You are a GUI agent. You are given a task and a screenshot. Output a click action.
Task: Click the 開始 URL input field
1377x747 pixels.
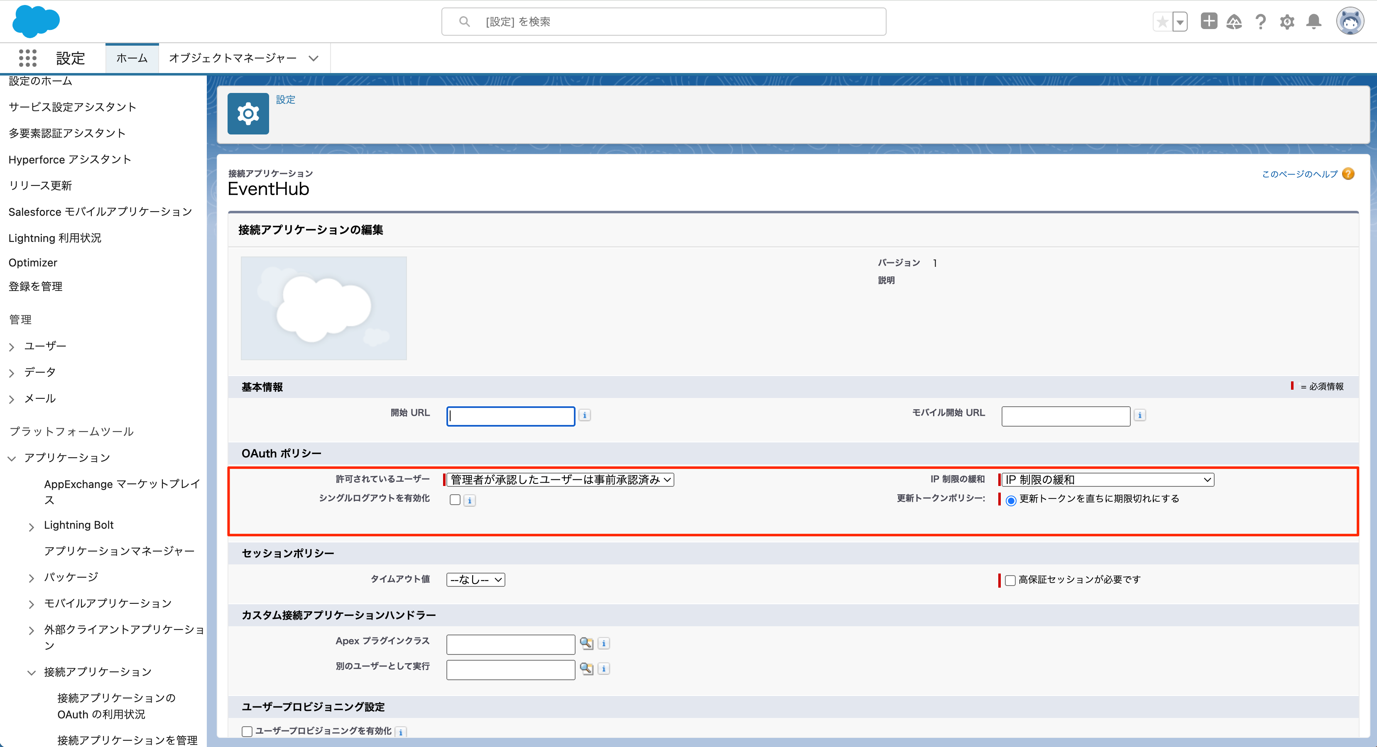tap(510, 416)
